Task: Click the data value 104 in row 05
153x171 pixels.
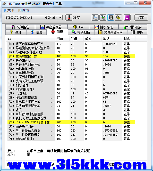Action: point(105,56)
